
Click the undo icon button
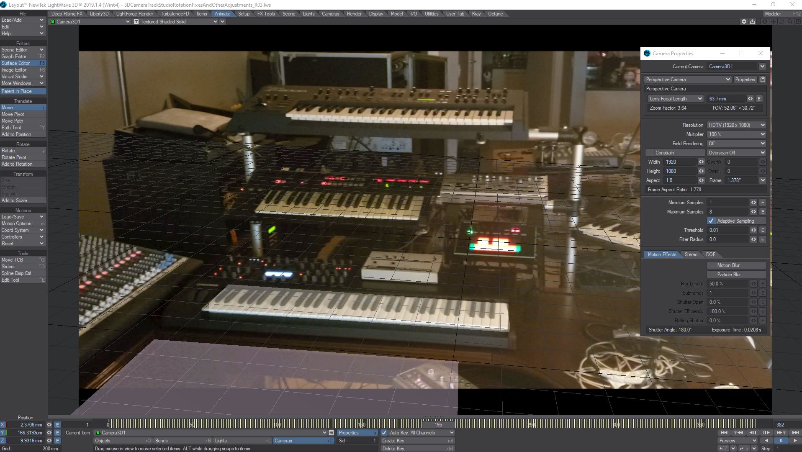[x=722, y=449]
